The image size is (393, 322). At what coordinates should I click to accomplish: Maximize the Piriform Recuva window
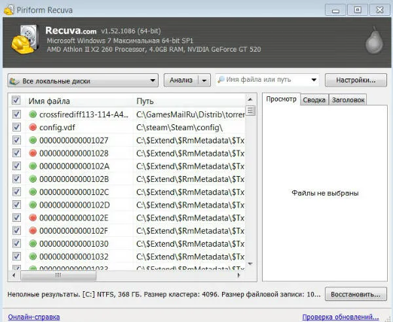358,10
